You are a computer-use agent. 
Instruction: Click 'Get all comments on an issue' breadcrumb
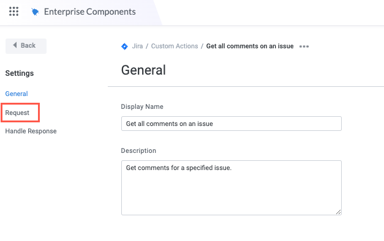pyautogui.click(x=250, y=46)
